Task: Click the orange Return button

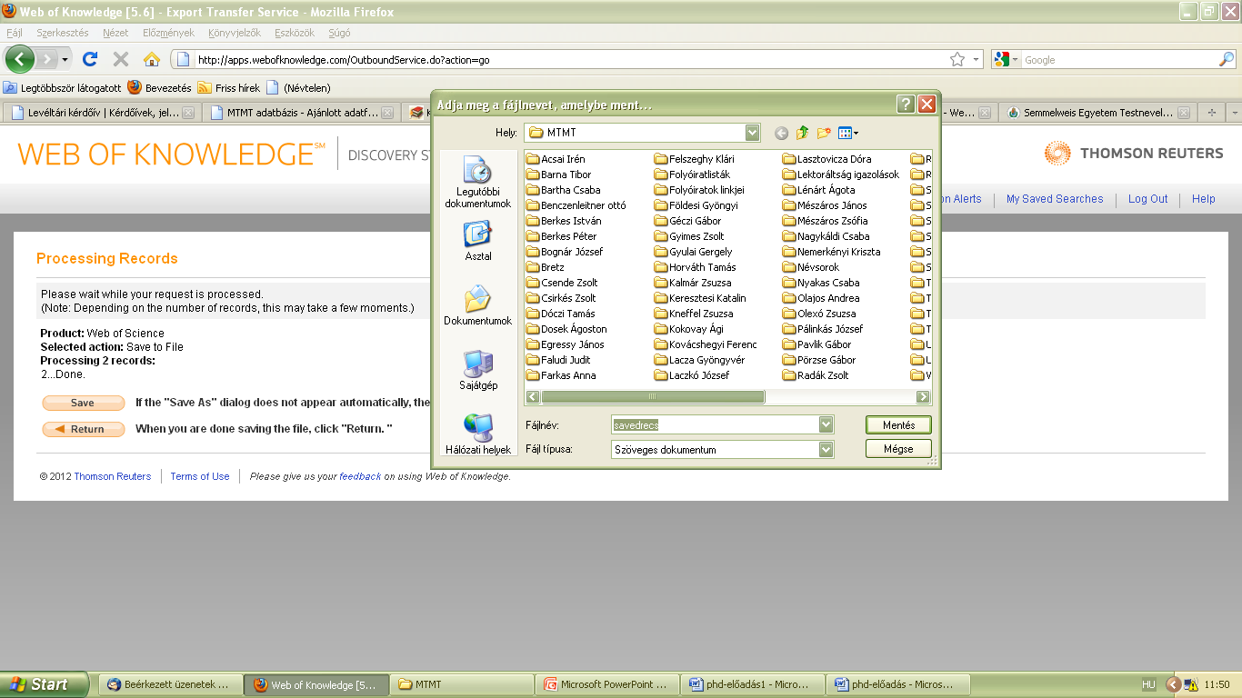Action: [83, 429]
